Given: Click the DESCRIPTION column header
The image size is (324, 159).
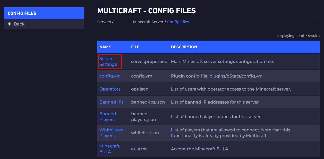Looking at the screenshot, I should click(x=184, y=47).
